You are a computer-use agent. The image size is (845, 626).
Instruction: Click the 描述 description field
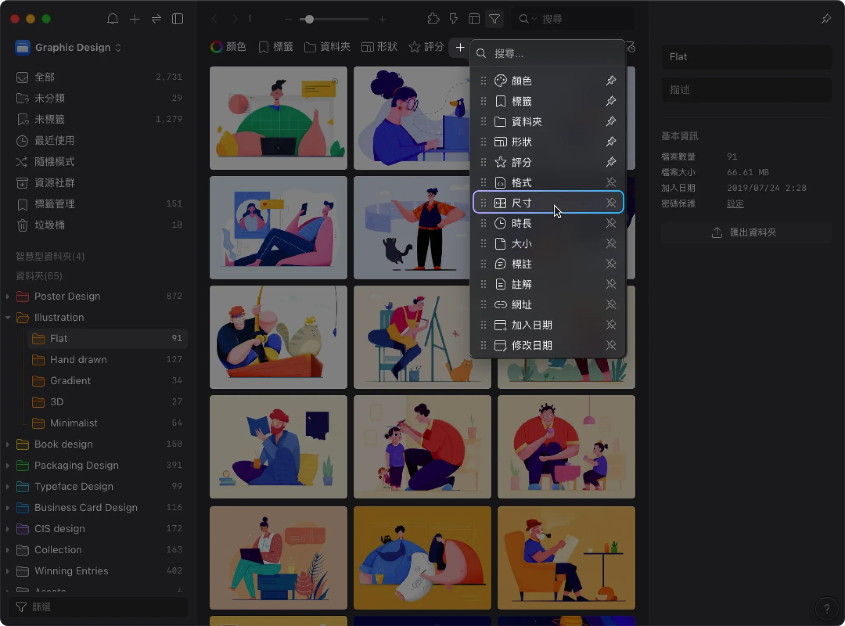click(746, 90)
